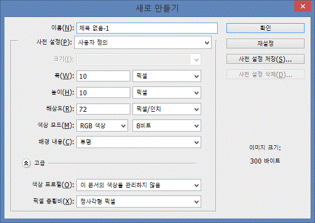This screenshot has width=315, height=223.
Task: Click 사전 설정 저장(S)... button
Action: (266, 59)
